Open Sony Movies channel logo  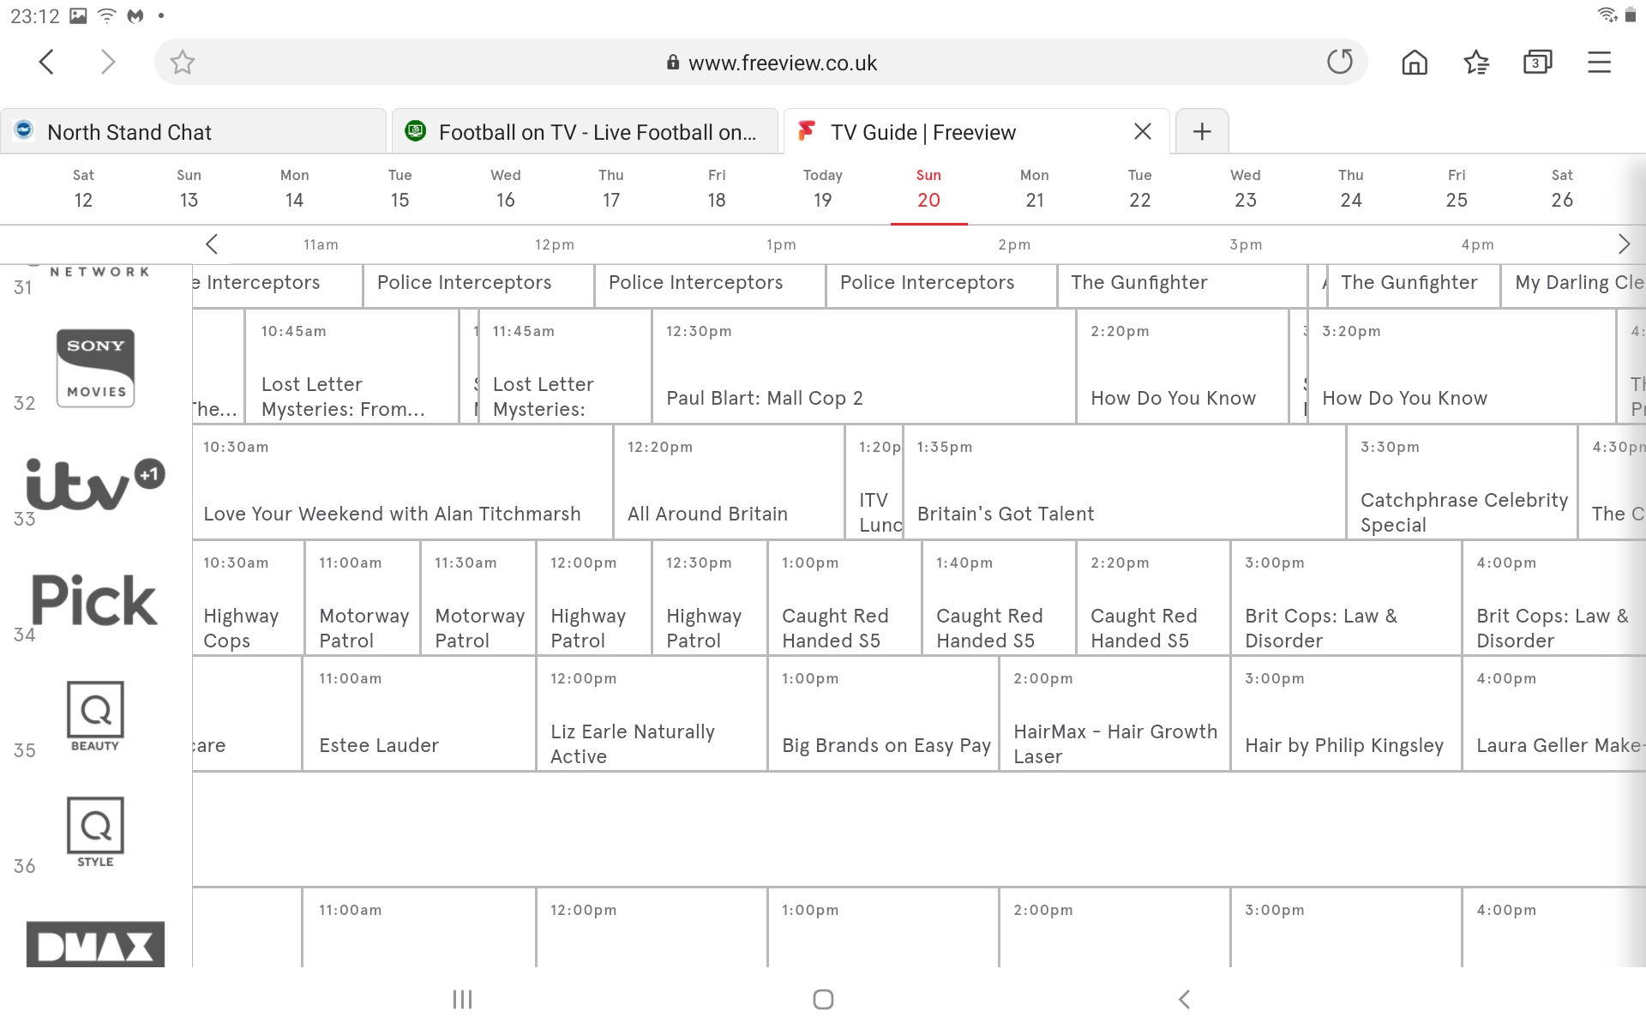pyautogui.click(x=95, y=367)
